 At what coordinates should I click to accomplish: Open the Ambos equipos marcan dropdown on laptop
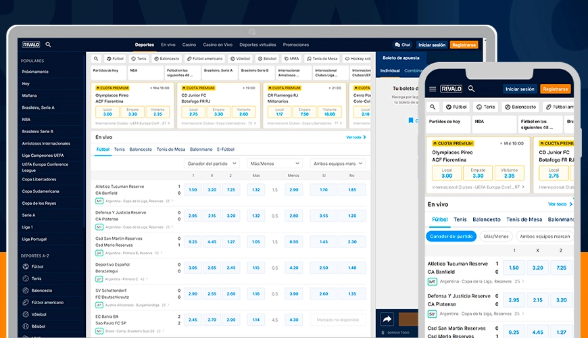tap(337, 164)
